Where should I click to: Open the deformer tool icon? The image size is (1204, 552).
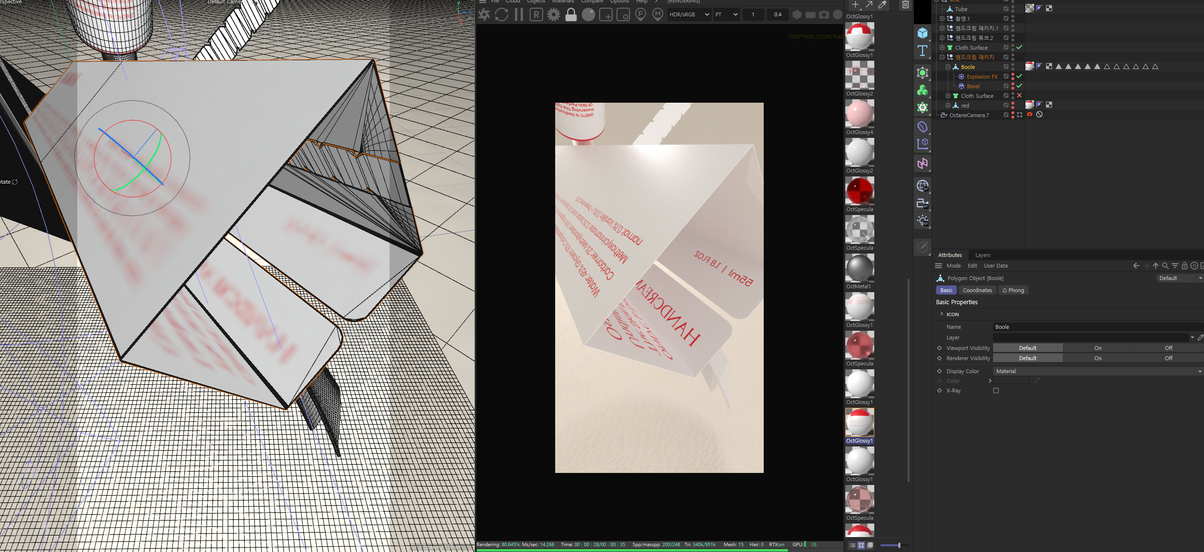[923, 127]
